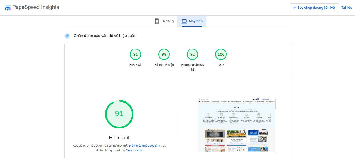
Task: Click the desktop computer icon
Action: point(184,21)
